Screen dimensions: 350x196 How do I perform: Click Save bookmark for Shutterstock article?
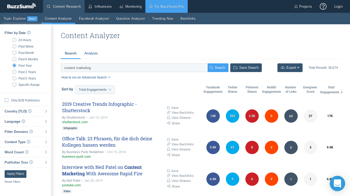pos(173,108)
